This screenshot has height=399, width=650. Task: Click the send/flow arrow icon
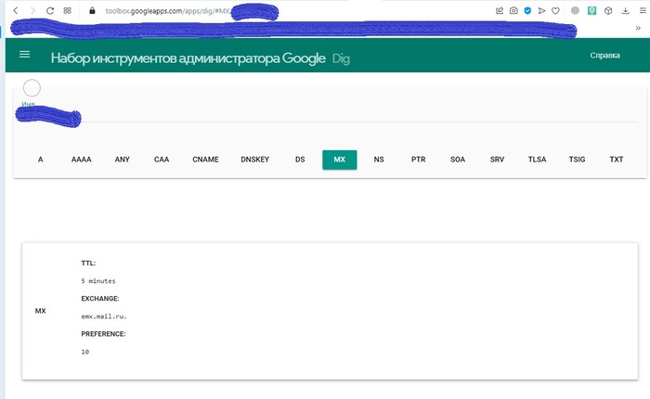[x=541, y=11]
